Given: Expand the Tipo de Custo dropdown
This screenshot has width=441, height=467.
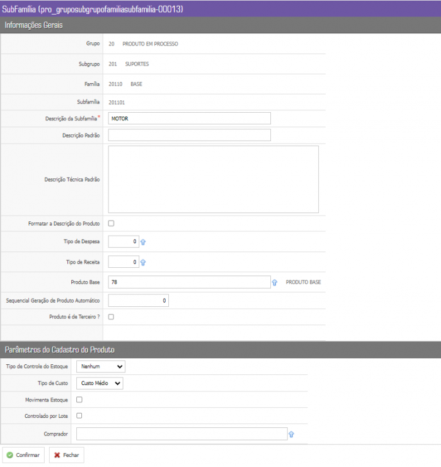Looking at the screenshot, I should [100, 383].
